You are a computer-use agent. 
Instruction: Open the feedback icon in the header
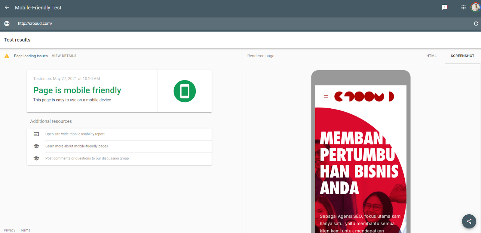445,8
